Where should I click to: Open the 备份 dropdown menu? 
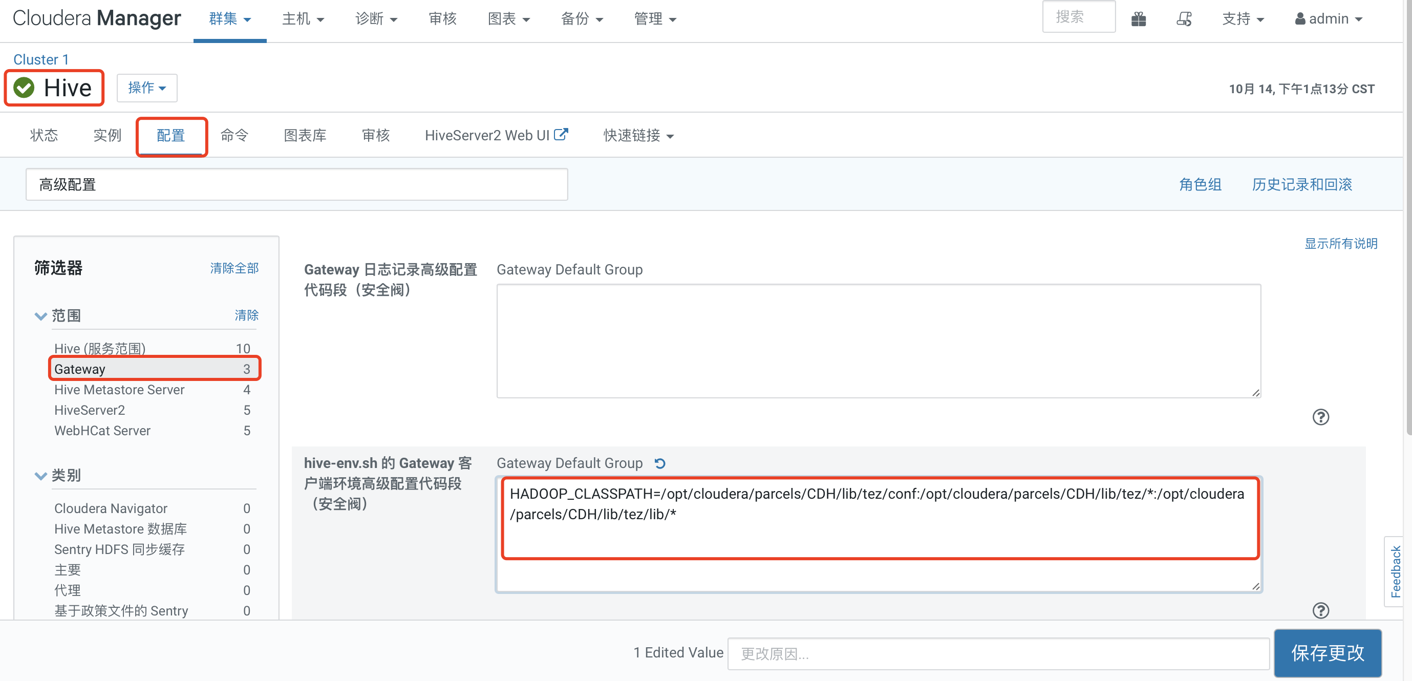tap(582, 19)
